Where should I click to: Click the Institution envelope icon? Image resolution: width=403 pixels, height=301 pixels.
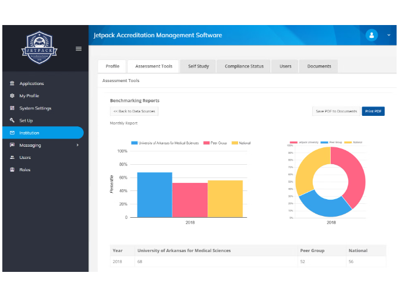[x=12, y=133]
